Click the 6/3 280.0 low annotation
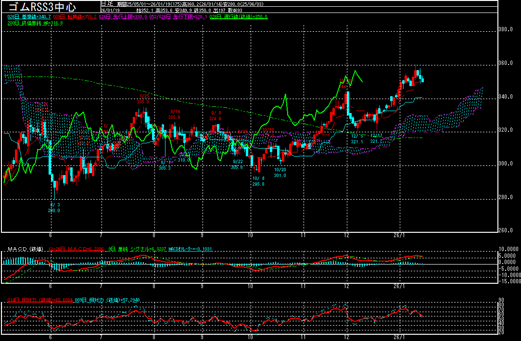Screen dimensions: 521x341 click(54, 207)
